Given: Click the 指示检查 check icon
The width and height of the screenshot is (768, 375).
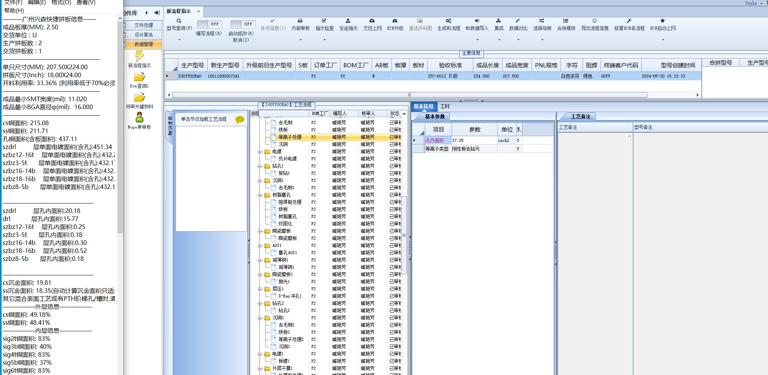Looking at the screenshot, I should (x=324, y=21).
